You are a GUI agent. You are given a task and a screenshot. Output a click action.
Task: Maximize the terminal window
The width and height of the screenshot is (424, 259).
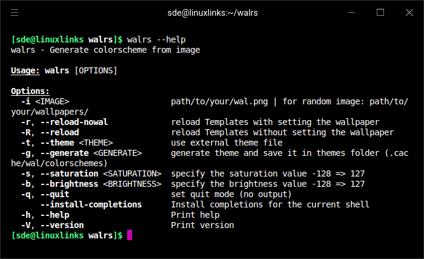click(x=380, y=13)
